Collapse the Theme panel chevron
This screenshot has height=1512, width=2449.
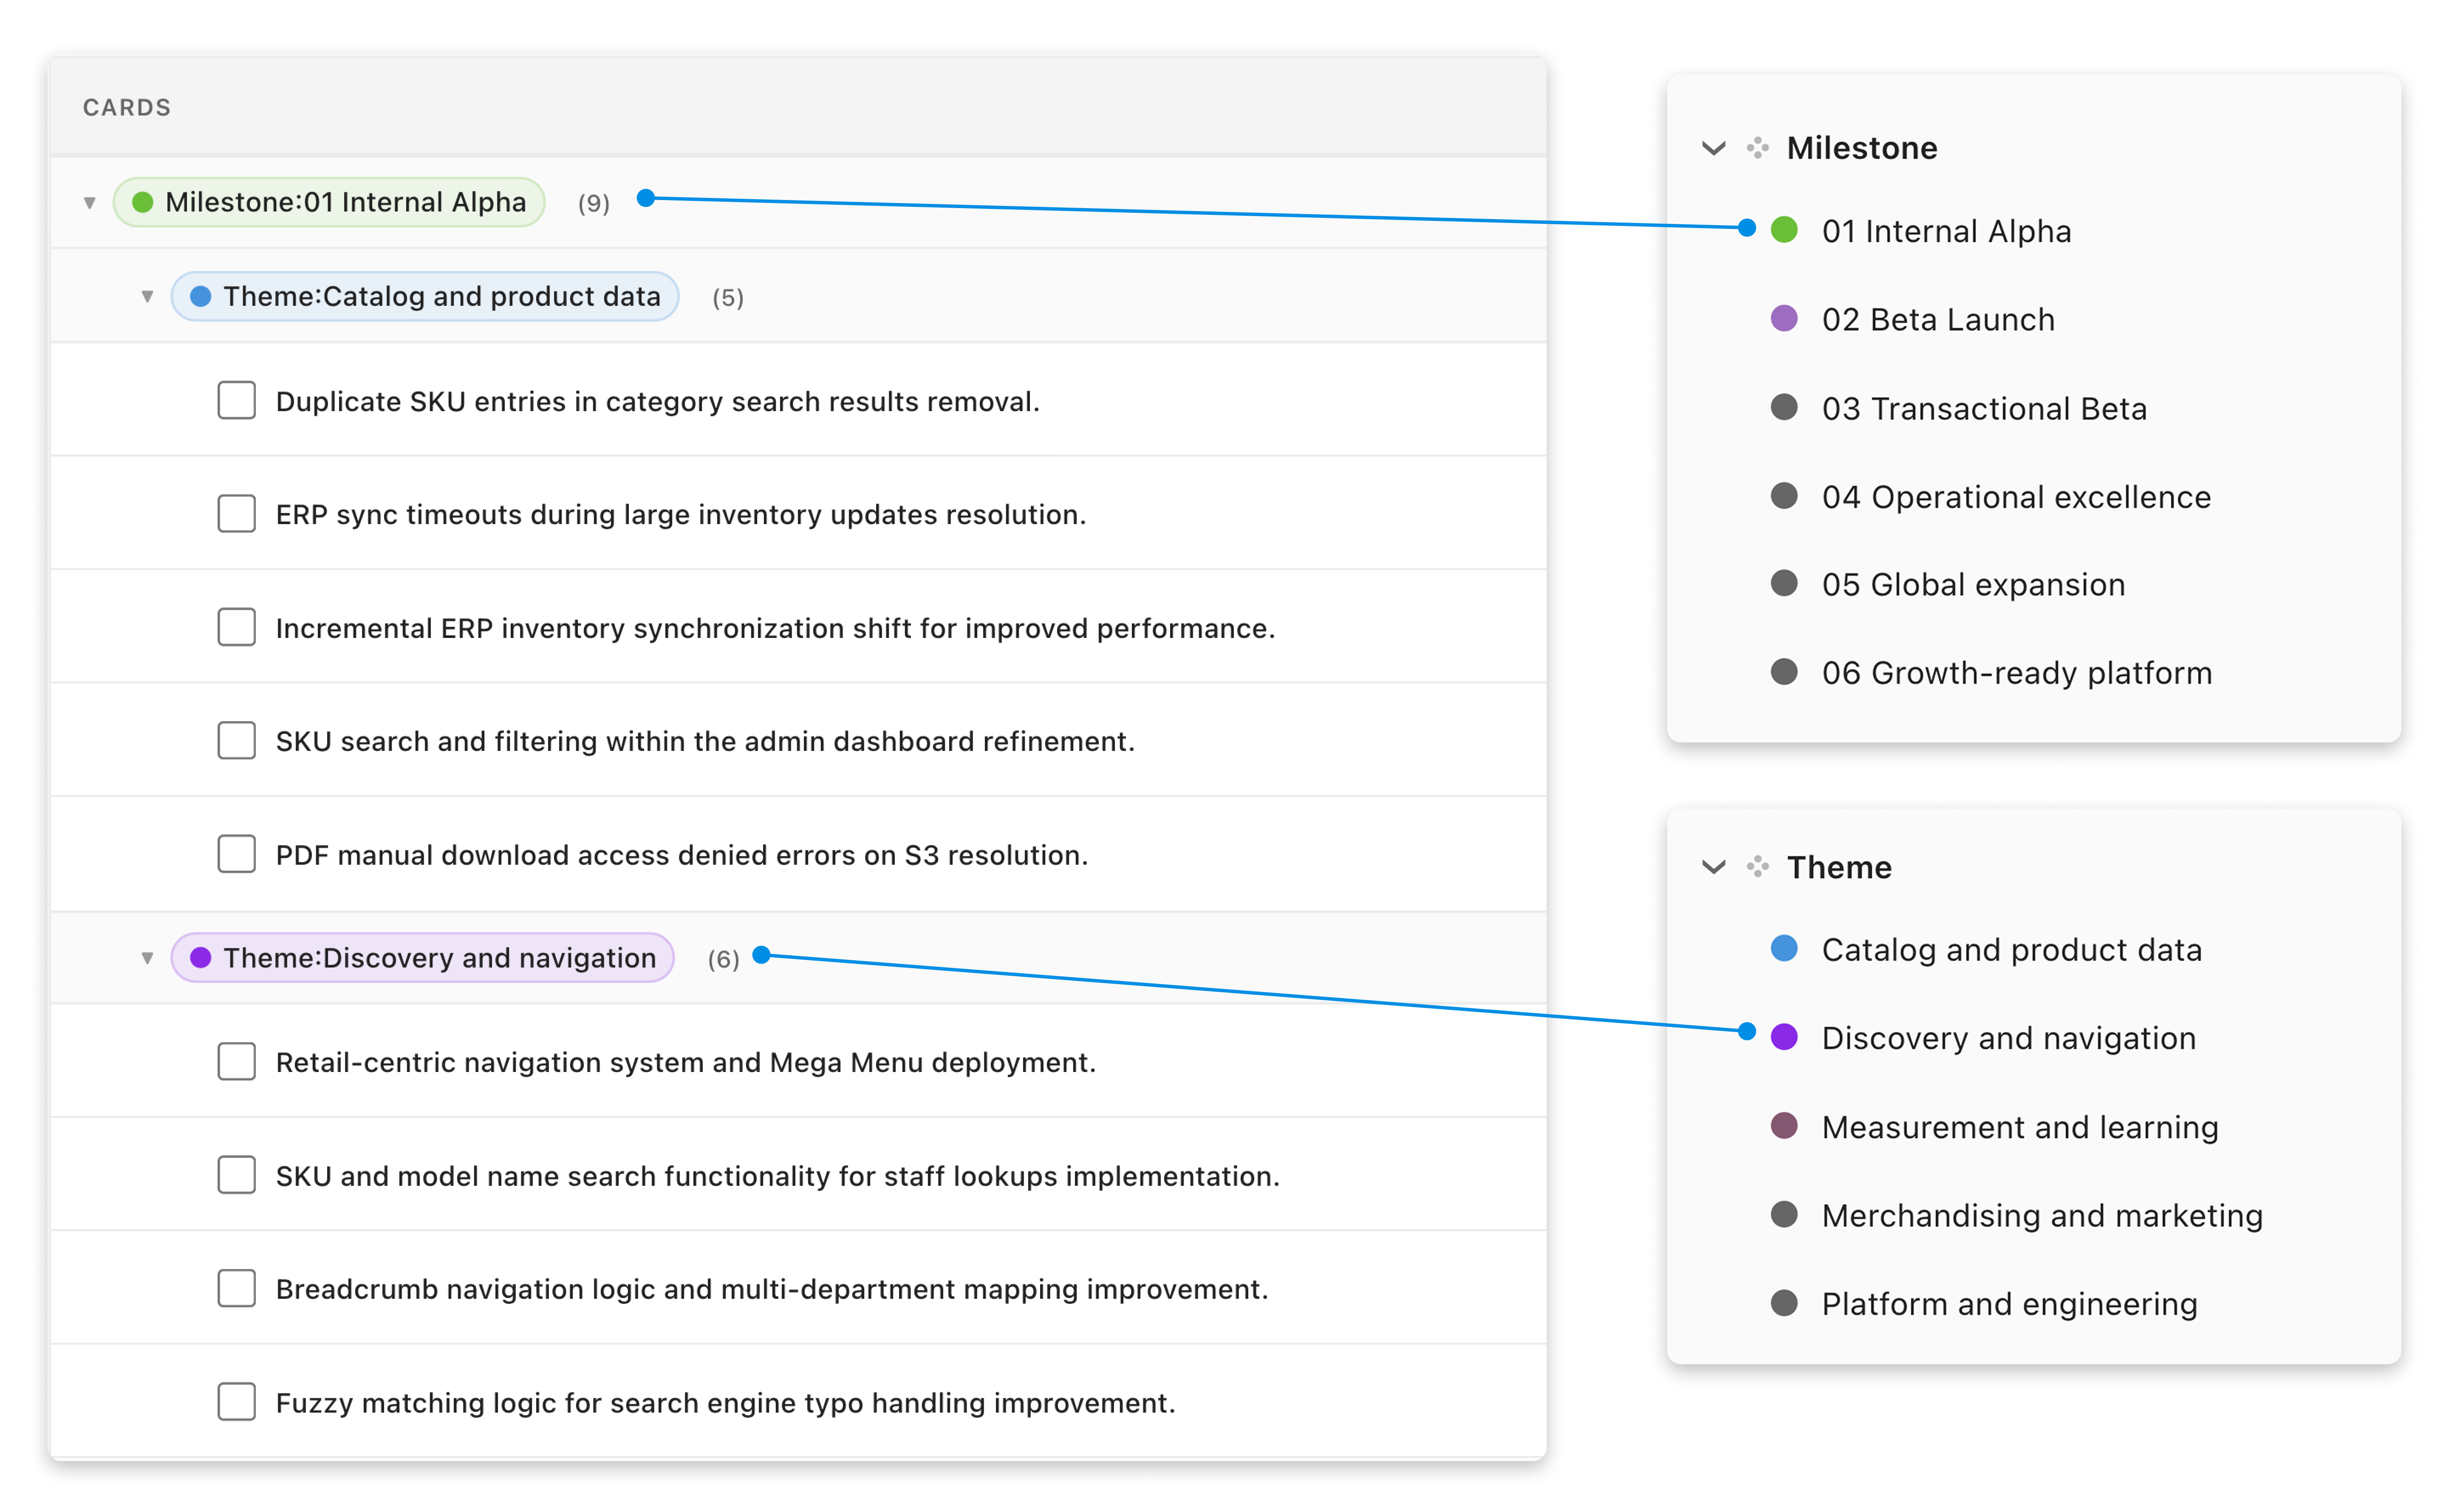click(x=1714, y=867)
